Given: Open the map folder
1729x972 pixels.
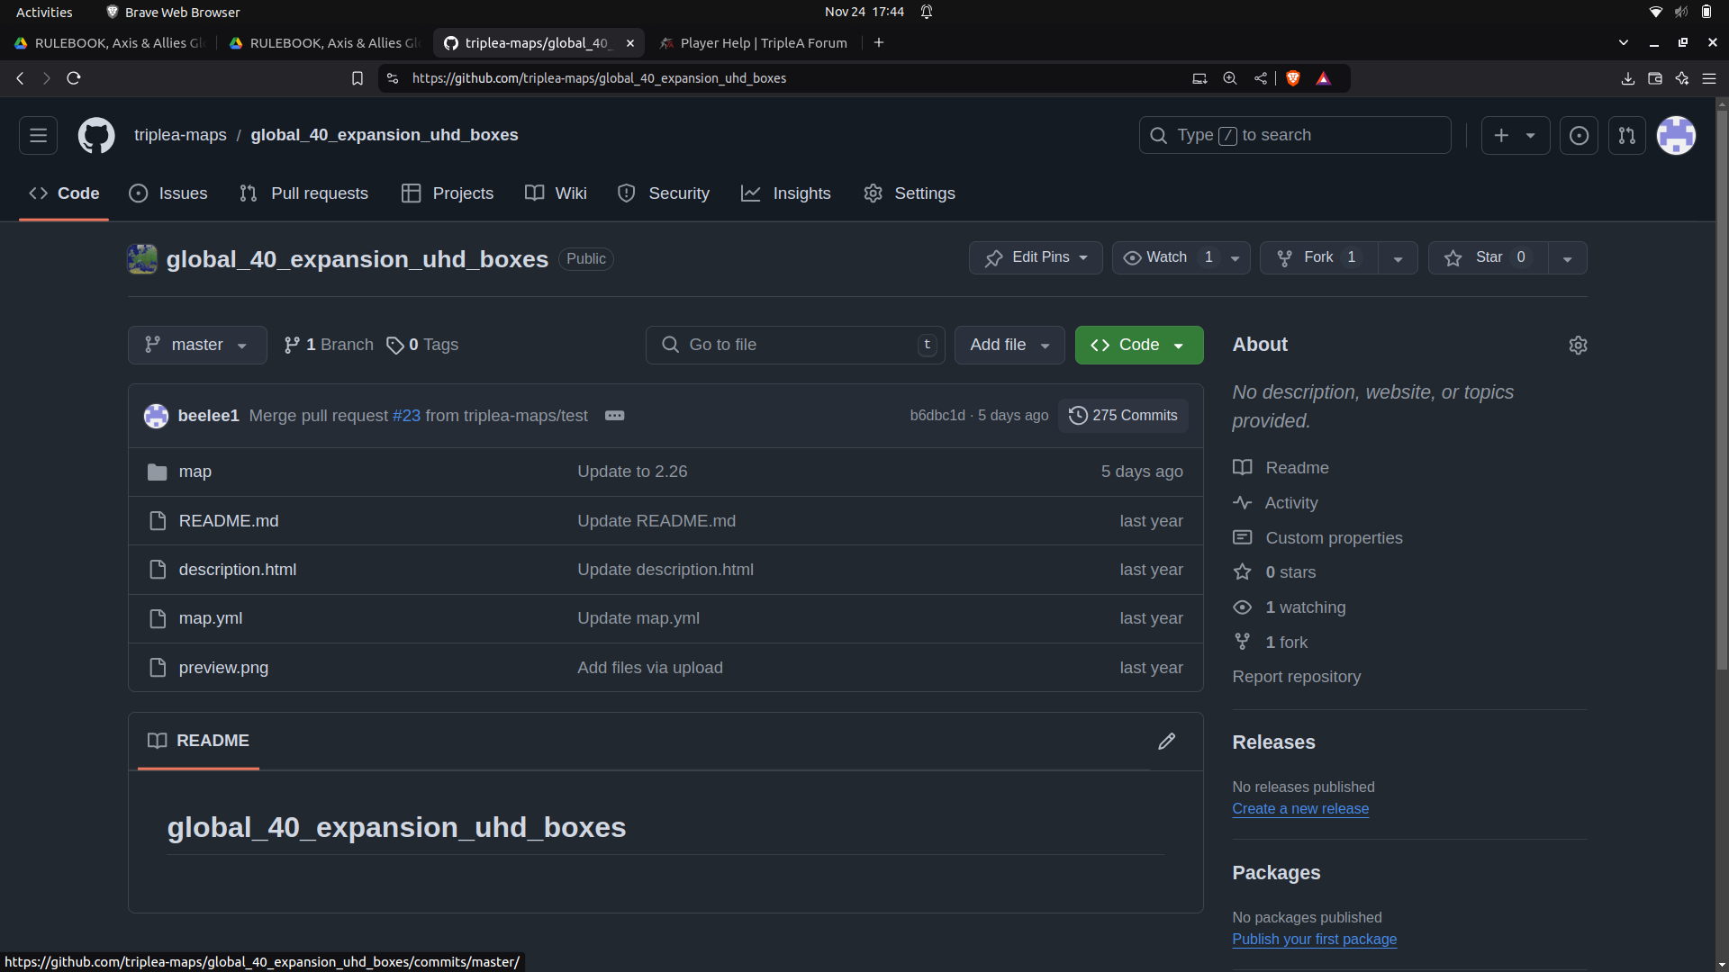Looking at the screenshot, I should click(x=195, y=472).
